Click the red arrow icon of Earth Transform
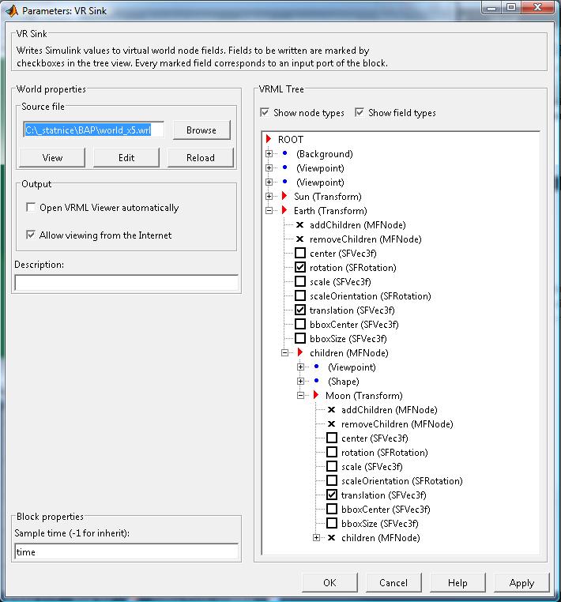 click(284, 210)
